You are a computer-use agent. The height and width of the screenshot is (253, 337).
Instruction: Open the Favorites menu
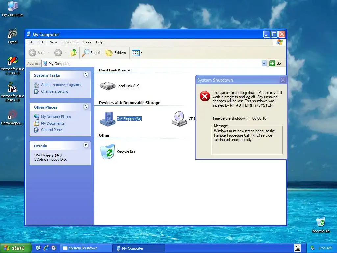tap(70, 42)
